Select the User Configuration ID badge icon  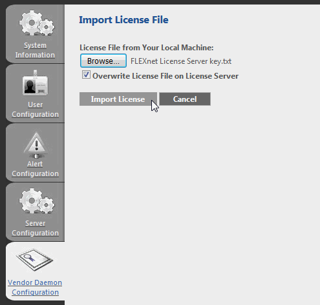[36, 83]
